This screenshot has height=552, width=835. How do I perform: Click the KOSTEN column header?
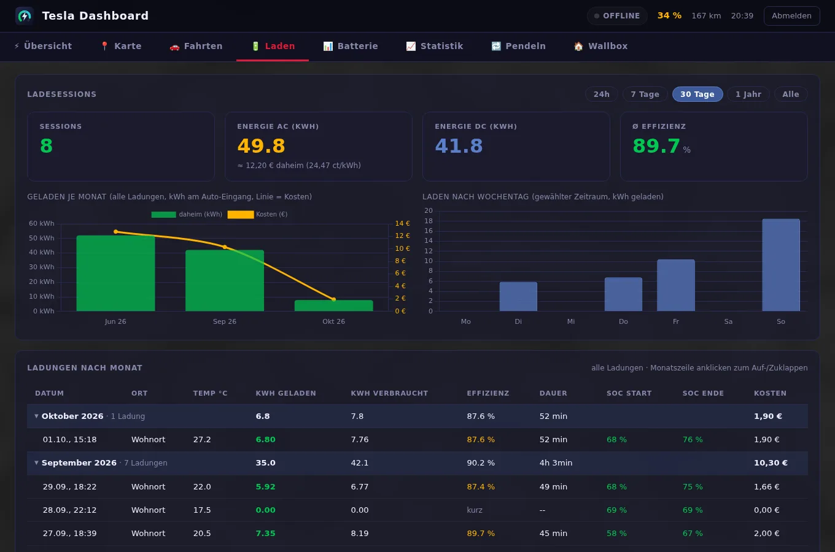(x=770, y=393)
